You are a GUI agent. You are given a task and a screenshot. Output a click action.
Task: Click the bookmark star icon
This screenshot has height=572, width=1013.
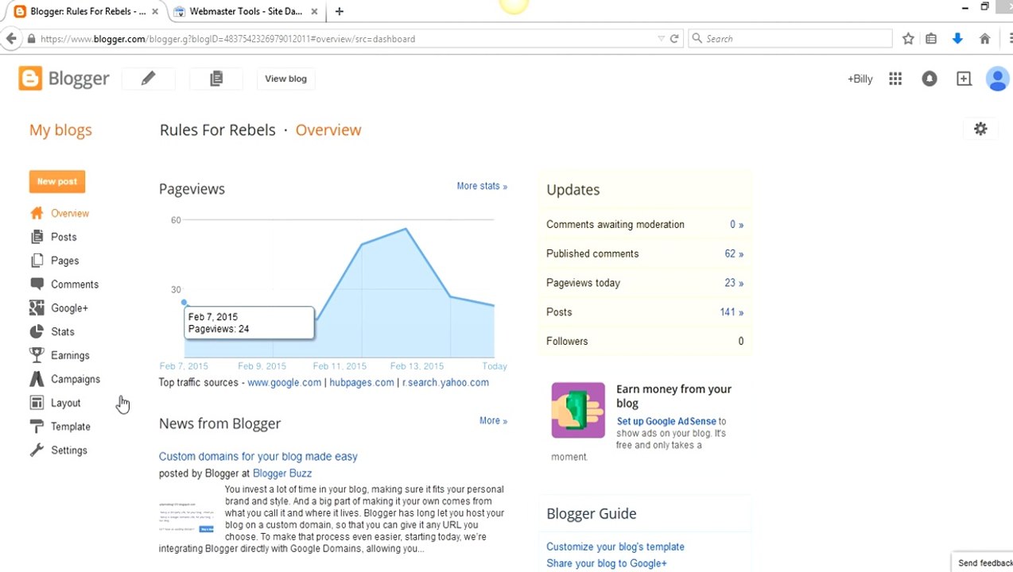coord(908,38)
